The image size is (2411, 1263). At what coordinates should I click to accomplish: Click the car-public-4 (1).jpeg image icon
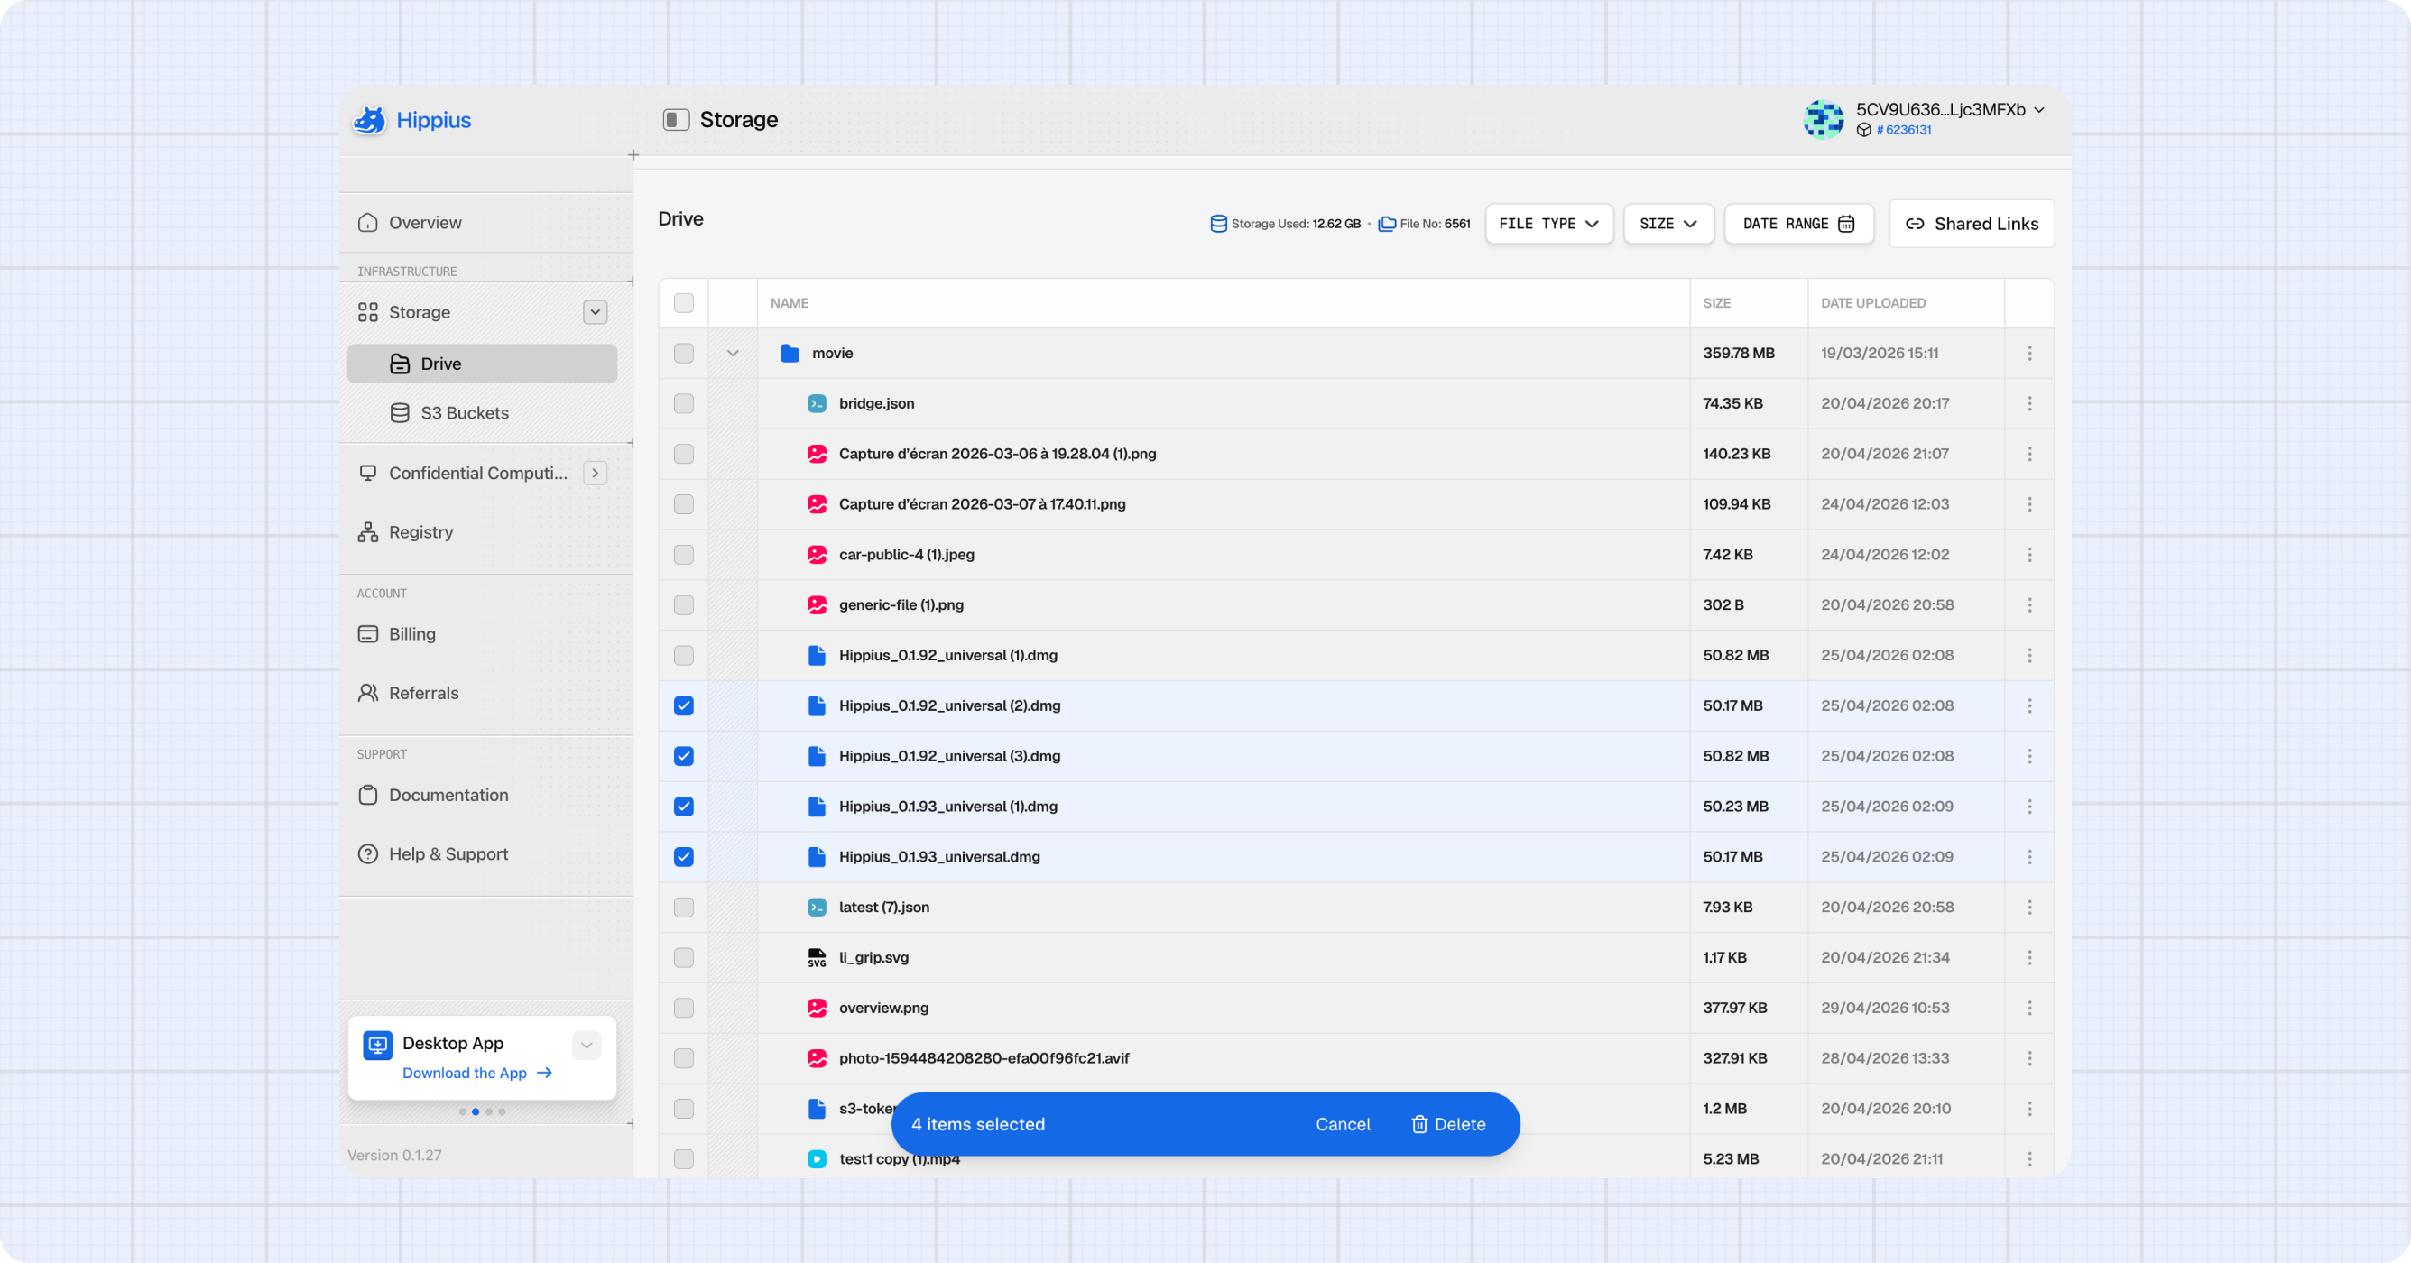pyautogui.click(x=818, y=555)
